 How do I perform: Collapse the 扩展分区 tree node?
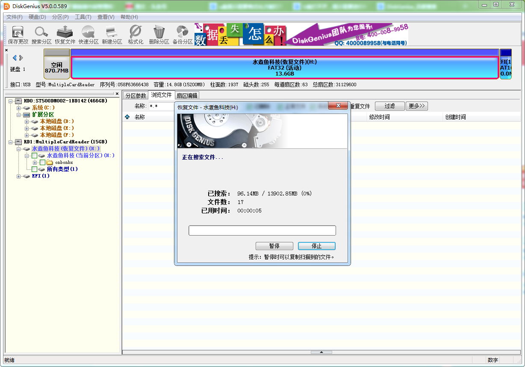[18, 114]
